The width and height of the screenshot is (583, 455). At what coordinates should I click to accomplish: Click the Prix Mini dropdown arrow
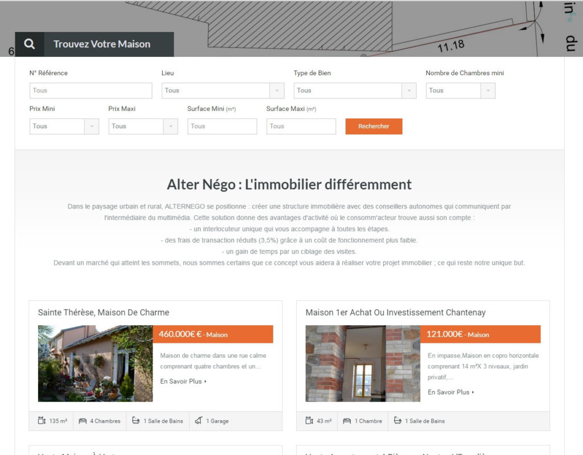click(92, 126)
